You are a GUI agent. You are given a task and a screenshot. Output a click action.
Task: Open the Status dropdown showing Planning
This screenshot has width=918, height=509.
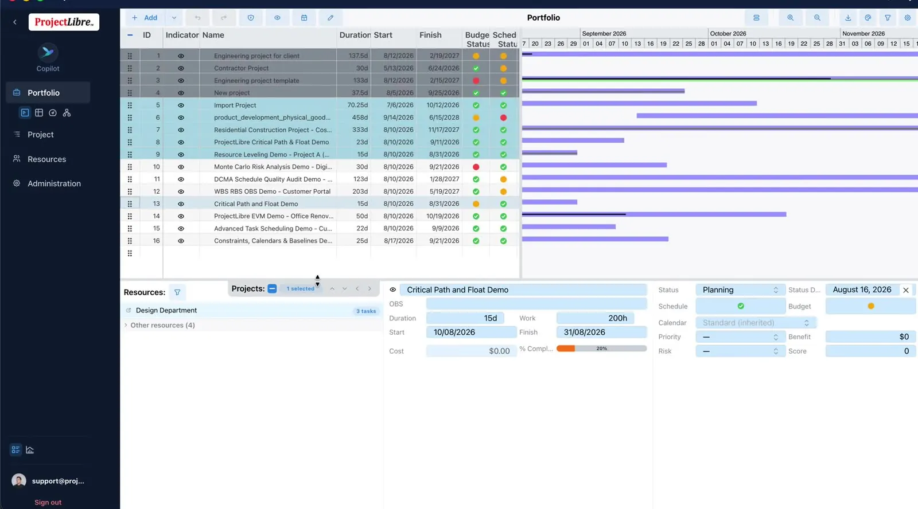pos(740,290)
